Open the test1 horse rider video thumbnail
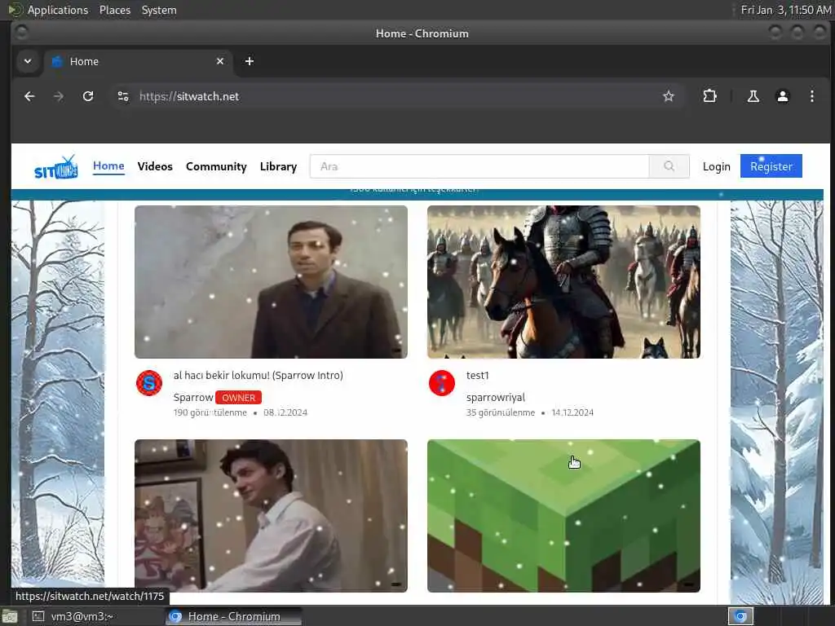Viewport: 835px width, 626px height. click(563, 282)
